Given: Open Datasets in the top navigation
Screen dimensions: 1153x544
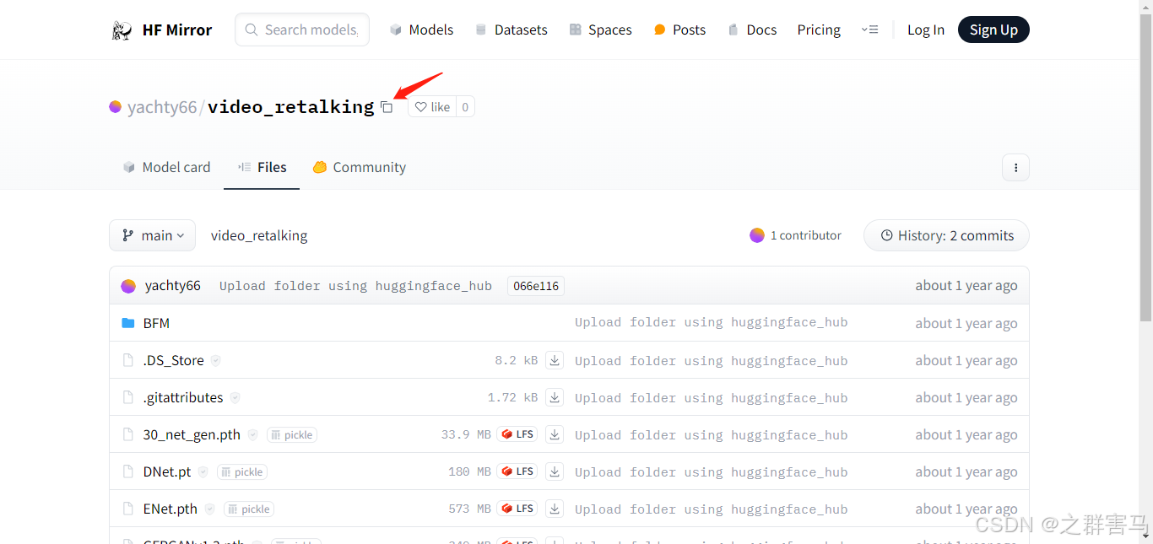Looking at the screenshot, I should [511, 30].
